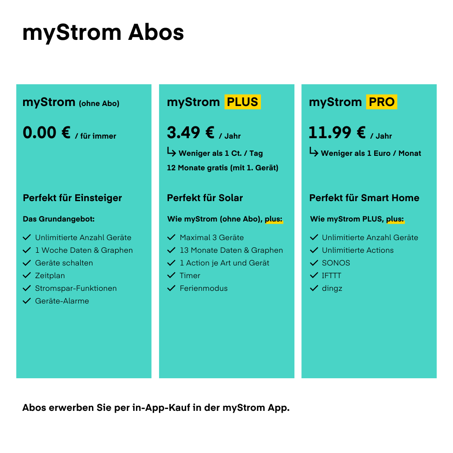Click the checkmark next to IFTTT

[314, 275]
